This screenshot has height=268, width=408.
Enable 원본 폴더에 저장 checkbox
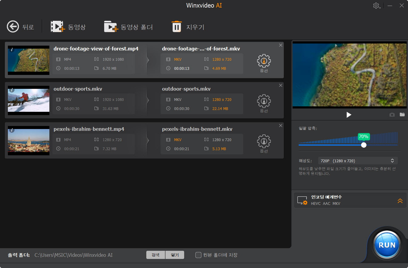click(x=198, y=255)
